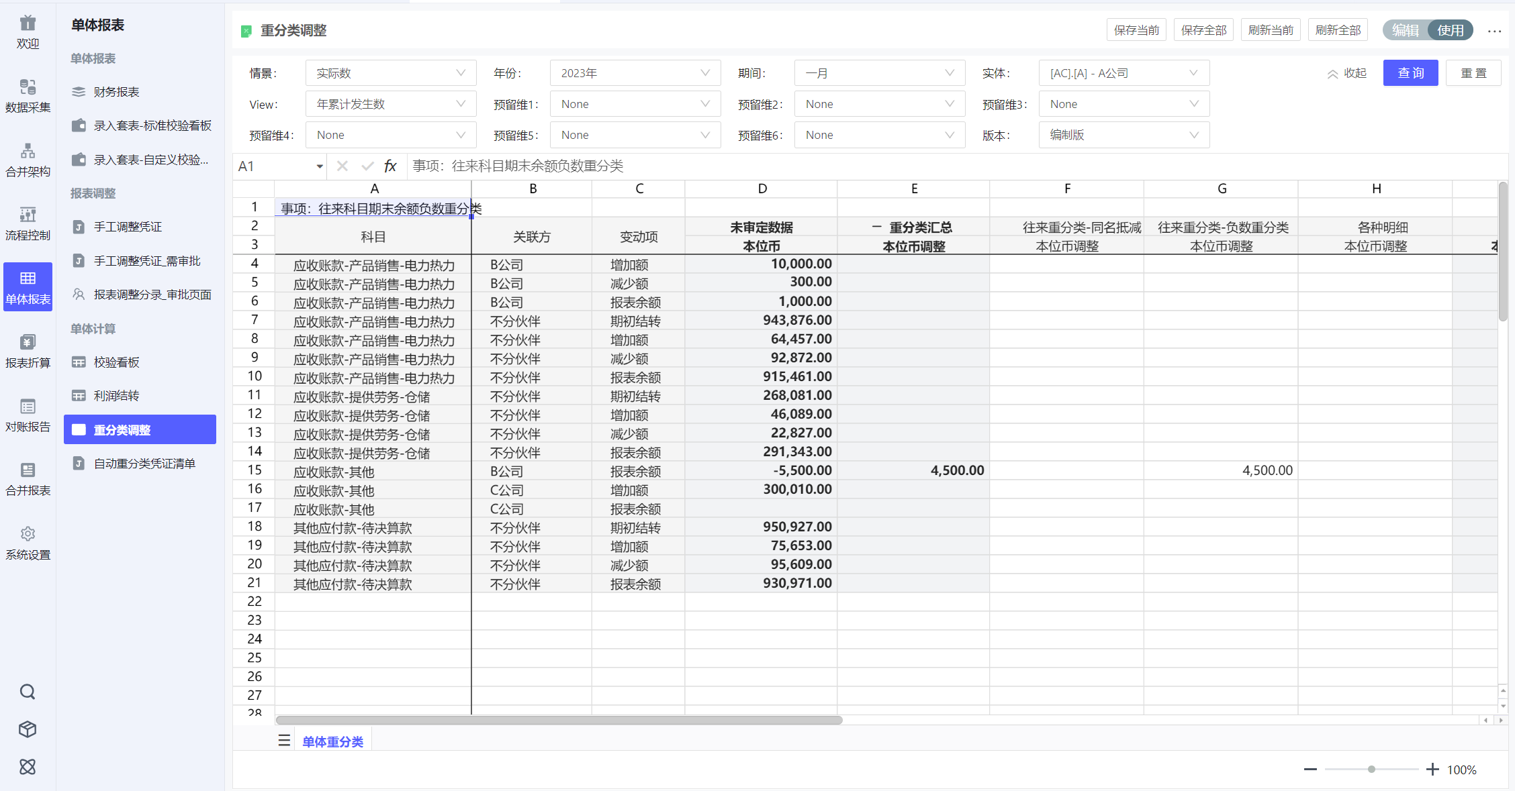Click the more options ellipsis icon

(x=1494, y=31)
